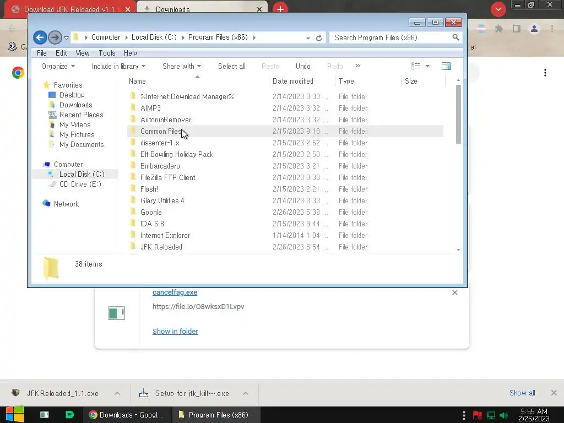The height and width of the screenshot is (423, 564).
Task: Switch to the Chrome Downloads tab
Action: pos(202,9)
